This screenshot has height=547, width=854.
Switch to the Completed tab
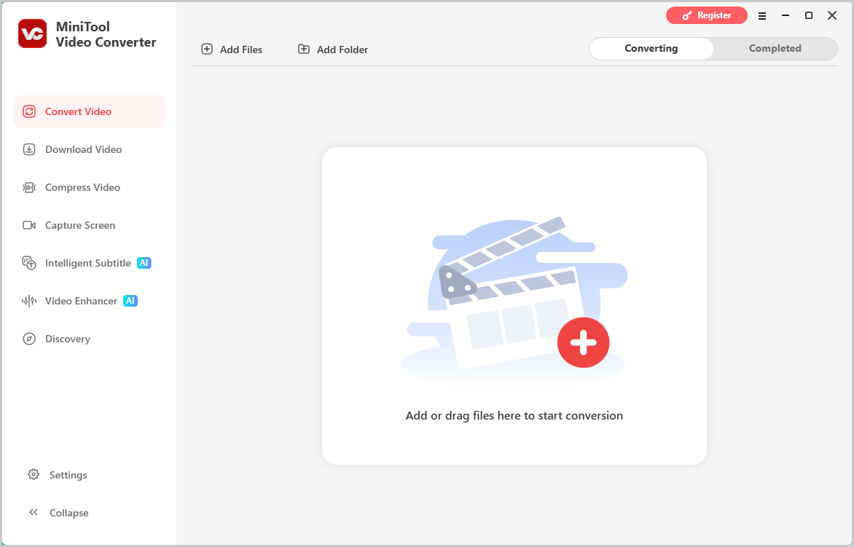coord(775,49)
